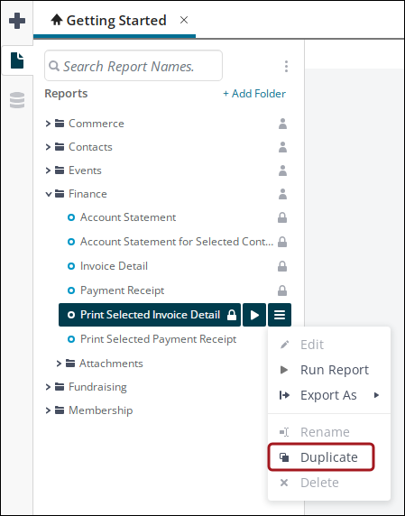Open the Attachments subfolder label

tap(111, 364)
